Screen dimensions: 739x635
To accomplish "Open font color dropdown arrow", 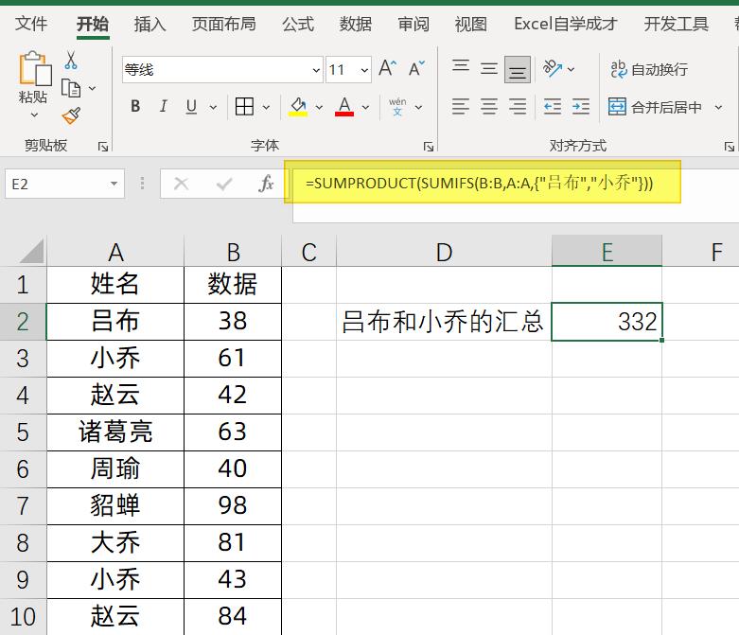I will 366,108.
